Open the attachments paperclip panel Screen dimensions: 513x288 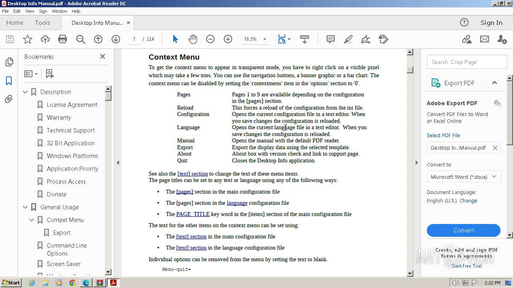(x=9, y=99)
